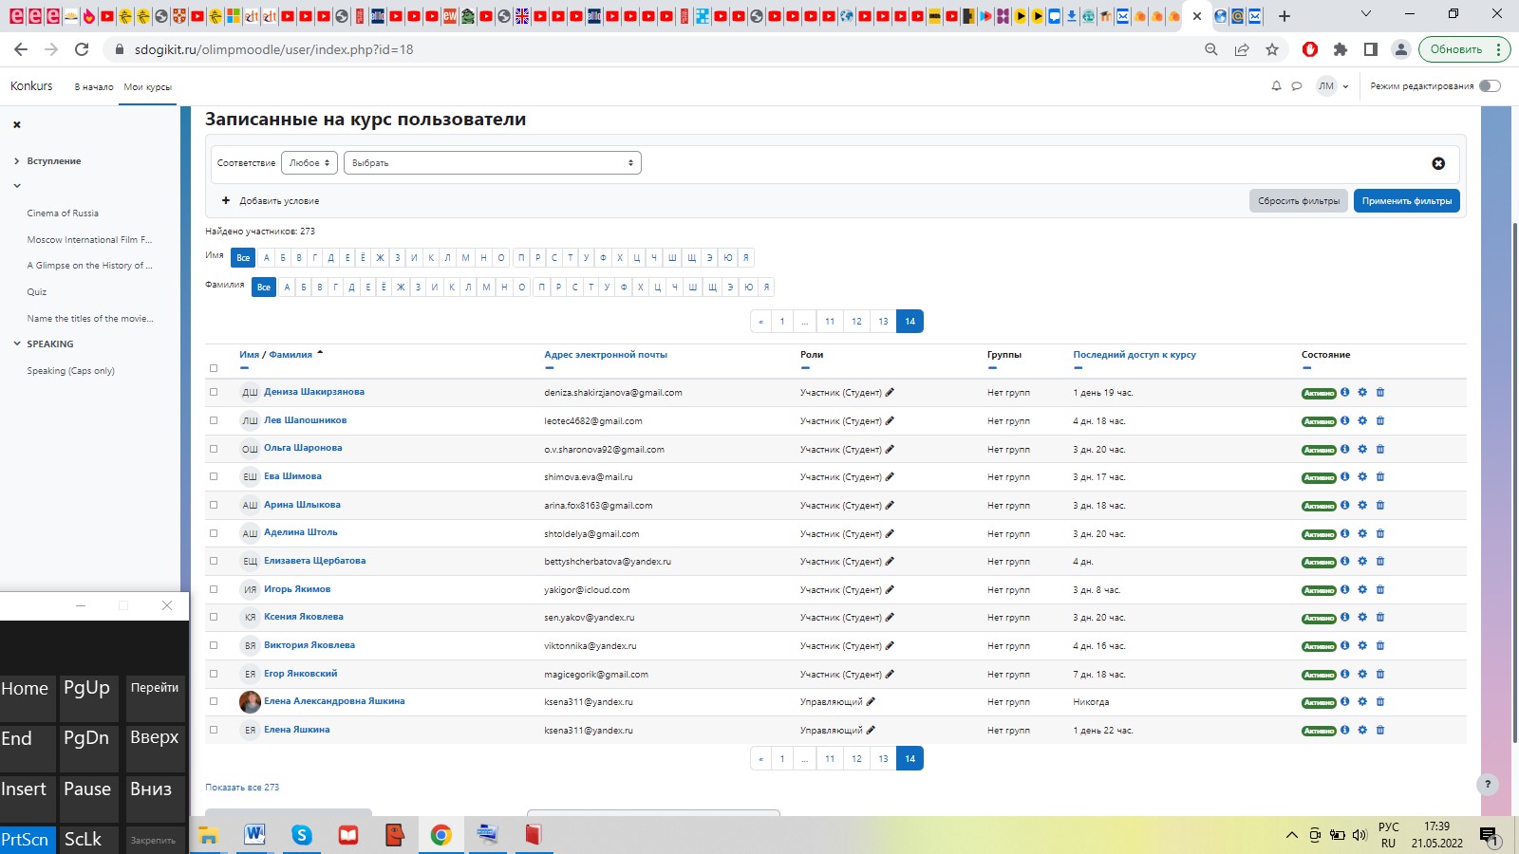Edit role pencil for Елена Яшкина
1519x854 pixels.
coord(871,730)
